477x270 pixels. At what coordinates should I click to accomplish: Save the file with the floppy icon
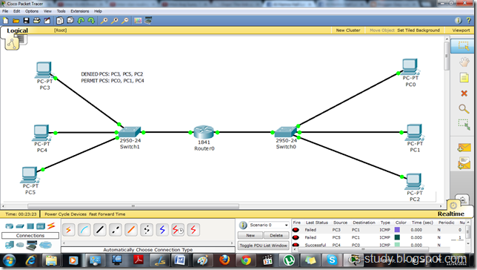point(27,21)
